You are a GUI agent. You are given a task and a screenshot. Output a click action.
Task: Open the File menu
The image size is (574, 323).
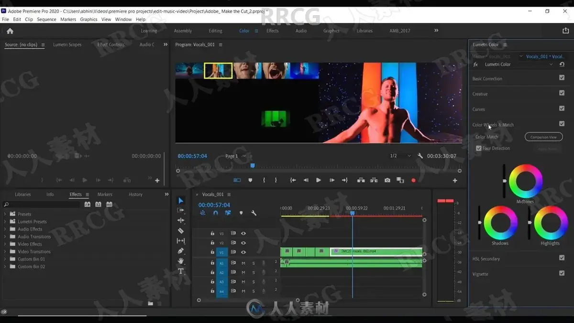click(6, 20)
